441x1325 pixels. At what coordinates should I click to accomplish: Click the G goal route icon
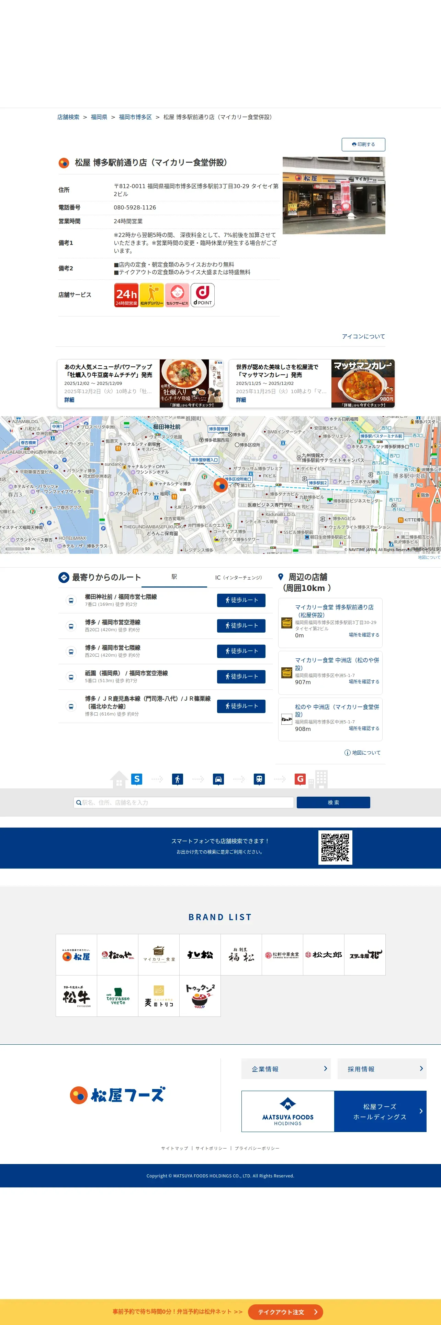pyautogui.click(x=300, y=779)
